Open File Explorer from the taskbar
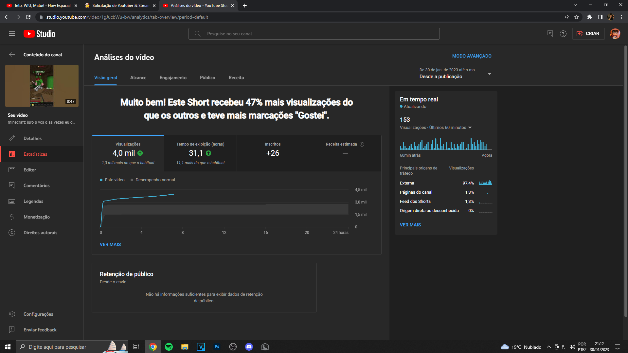The image size is (628, 353). pyautogui.click(x=185, y=347)
